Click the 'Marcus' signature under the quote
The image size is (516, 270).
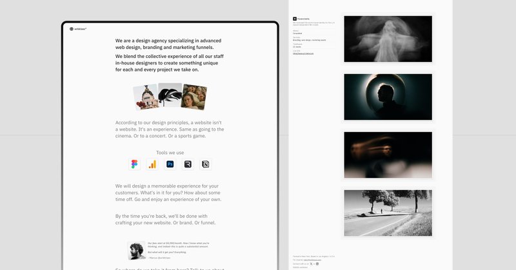(159, 258)
